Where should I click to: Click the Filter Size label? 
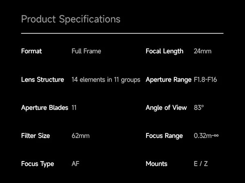pos(36,136)
